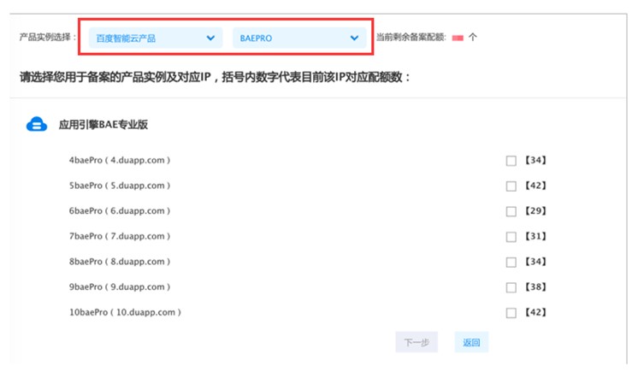
Task: Check the box for 5baePro
Action: (x=511, y=186)
